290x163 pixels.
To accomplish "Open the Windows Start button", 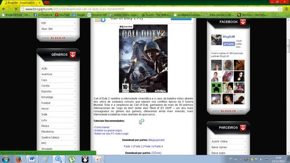I will (5, 159).
